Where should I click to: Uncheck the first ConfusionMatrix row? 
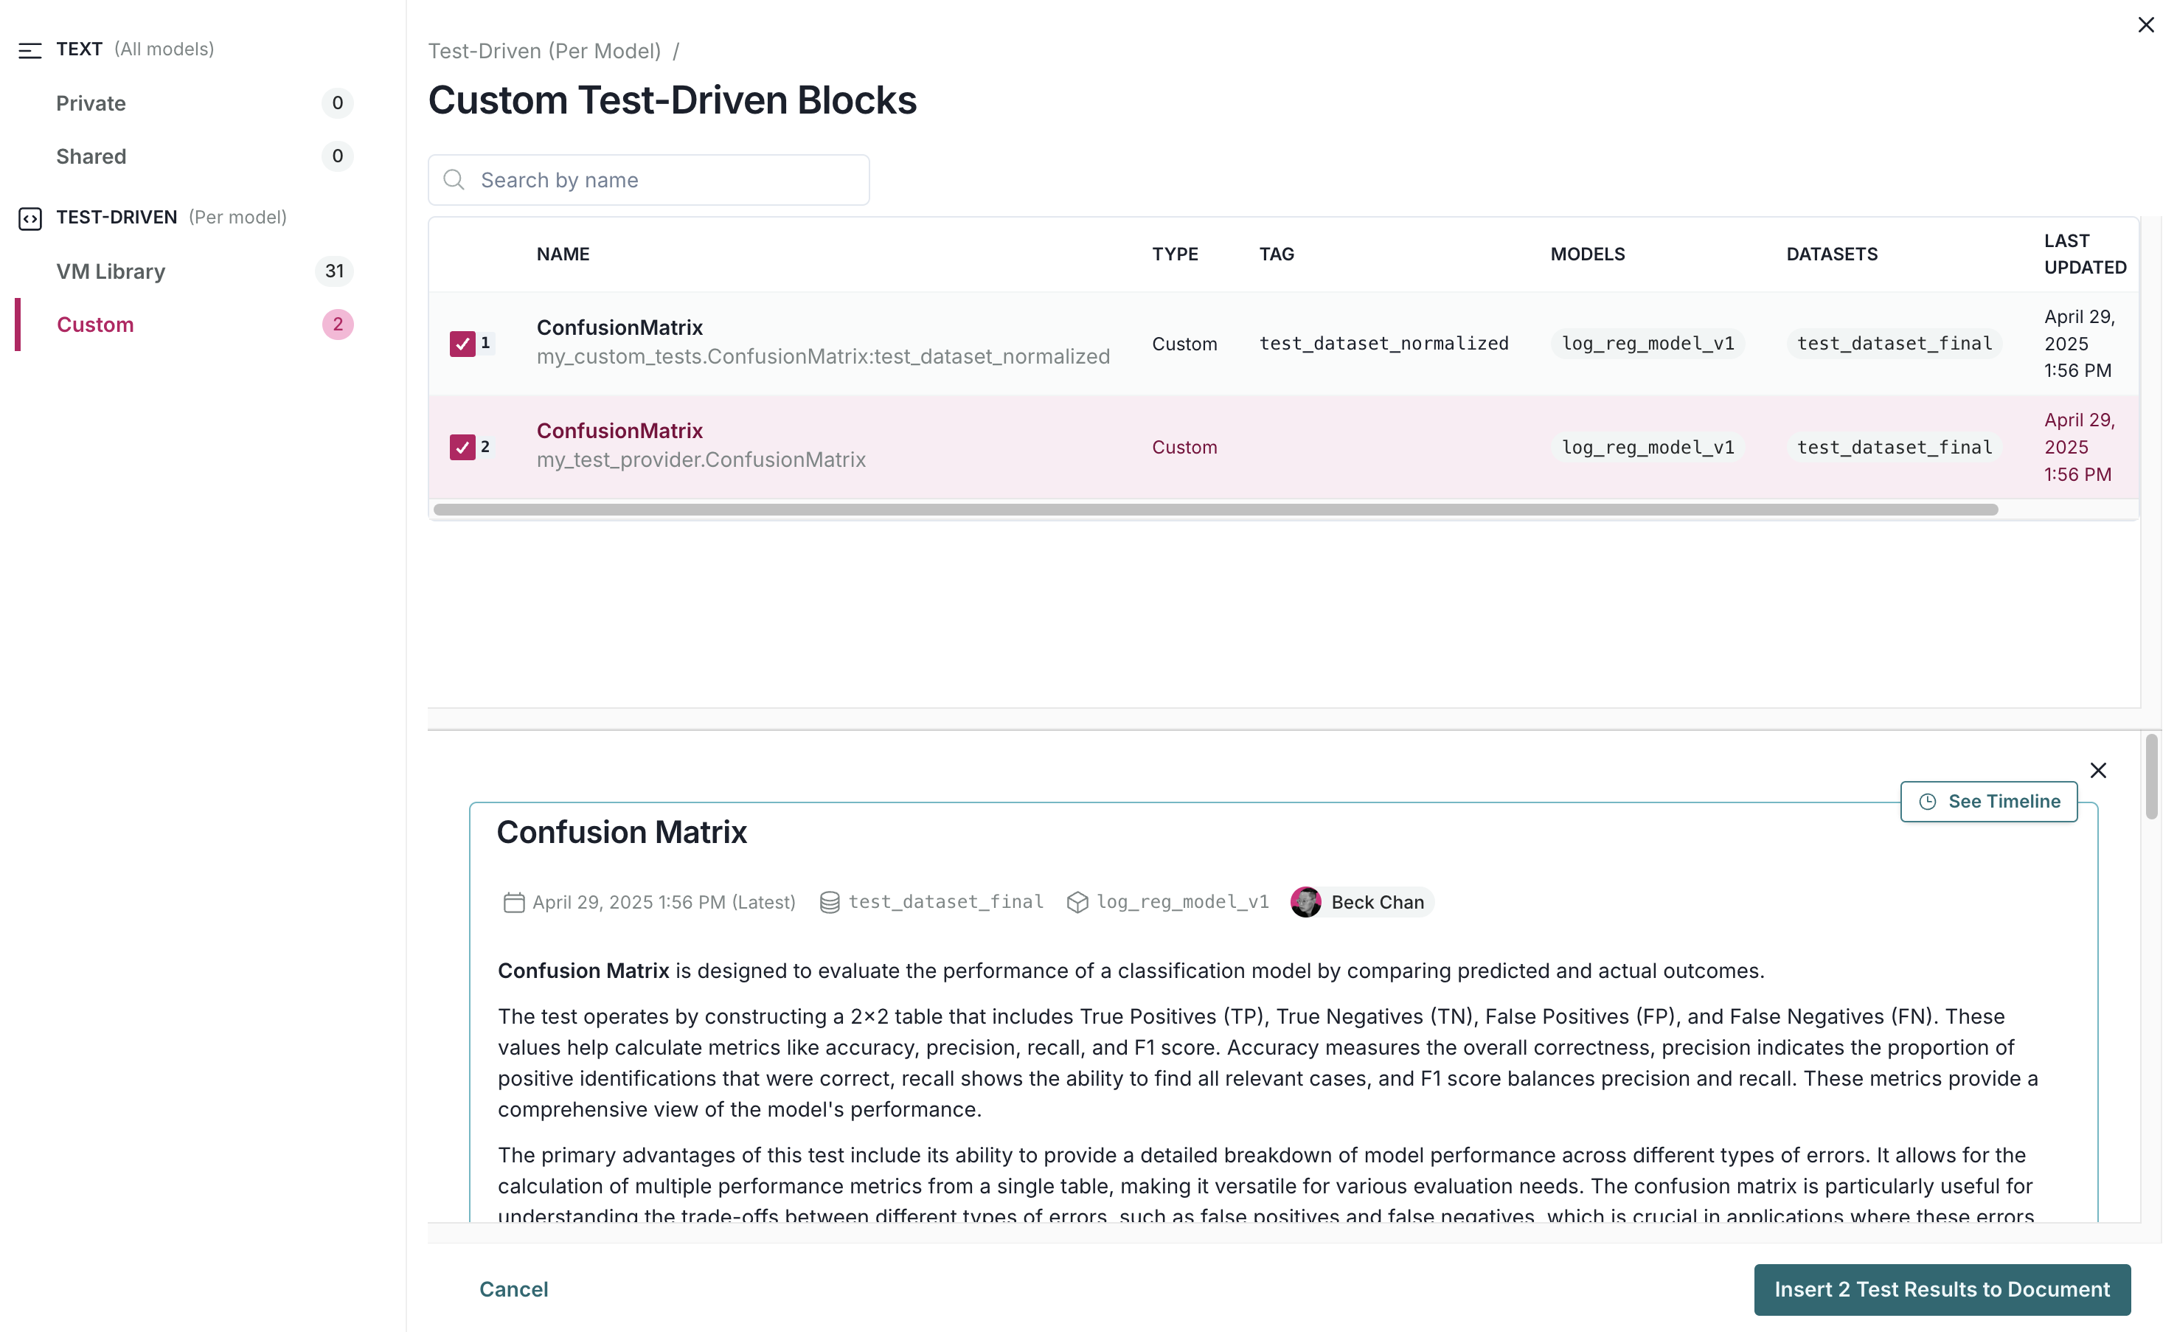pyautogui.click(x=463, y=344)
